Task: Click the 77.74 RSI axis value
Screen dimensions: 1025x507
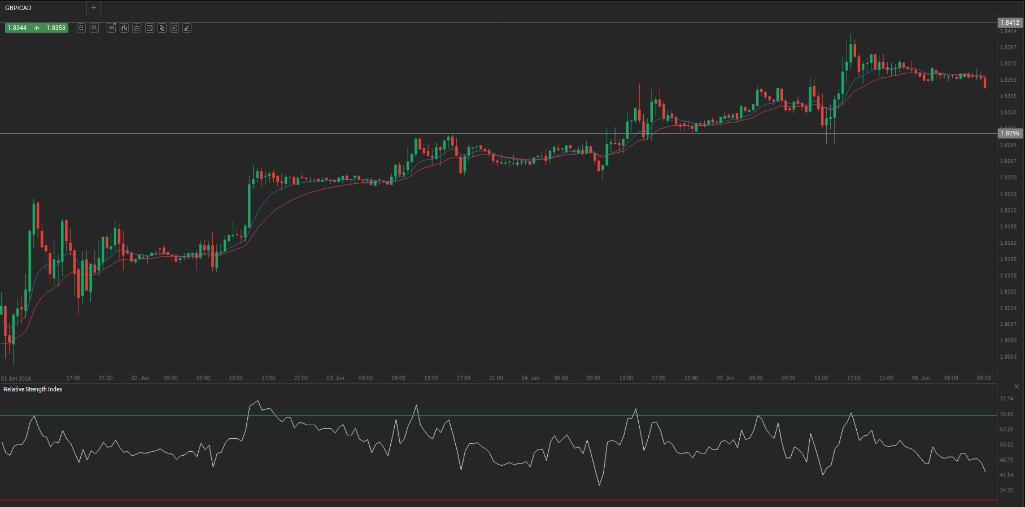Action: tap(1006, 399)
